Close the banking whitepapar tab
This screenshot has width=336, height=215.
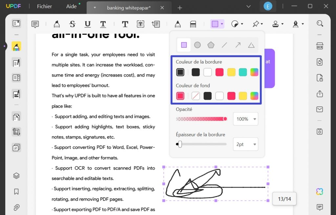[162, 8]
